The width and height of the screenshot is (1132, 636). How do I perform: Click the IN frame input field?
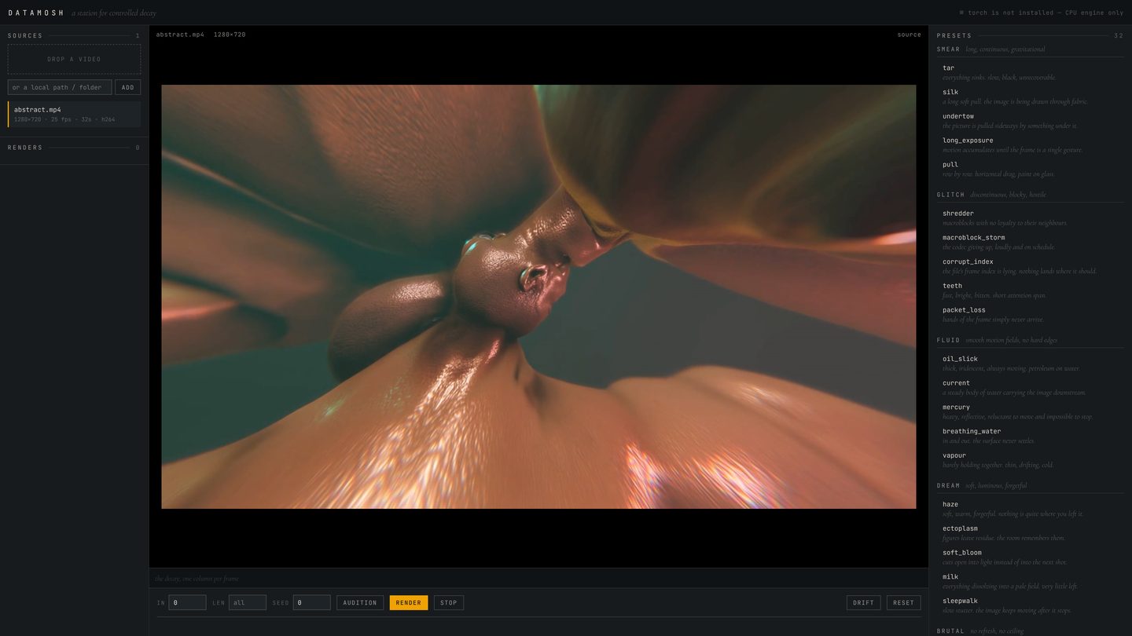click(187, 602)
